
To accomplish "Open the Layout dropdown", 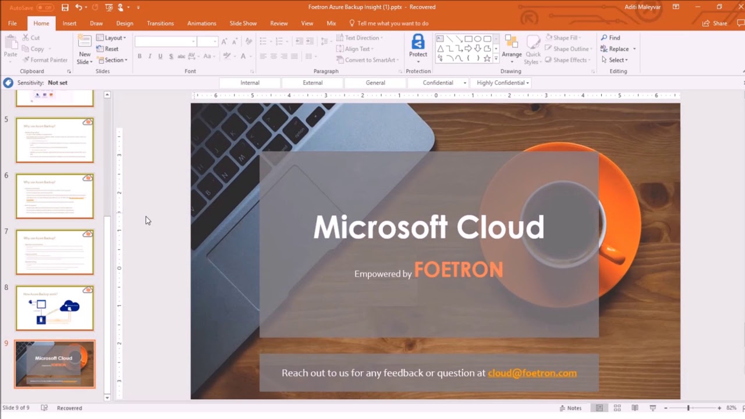I will [x=111, y=38].
